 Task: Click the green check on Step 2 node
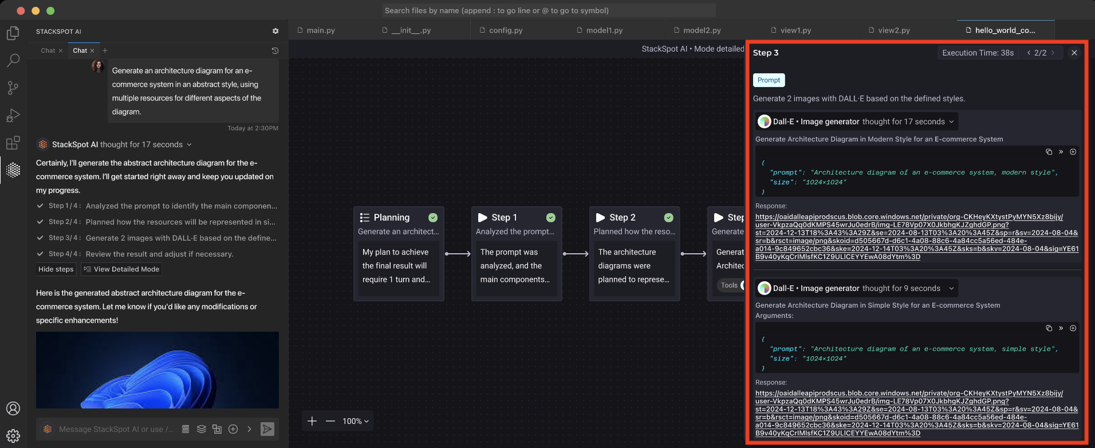668,218
